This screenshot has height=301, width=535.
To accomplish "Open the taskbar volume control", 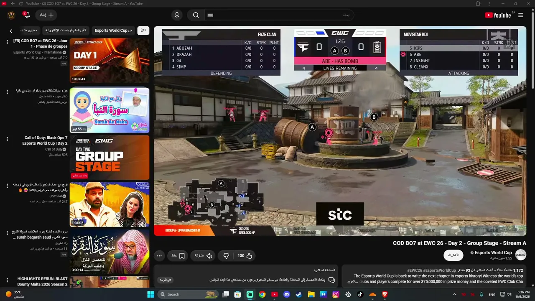I will coord(510,294).
